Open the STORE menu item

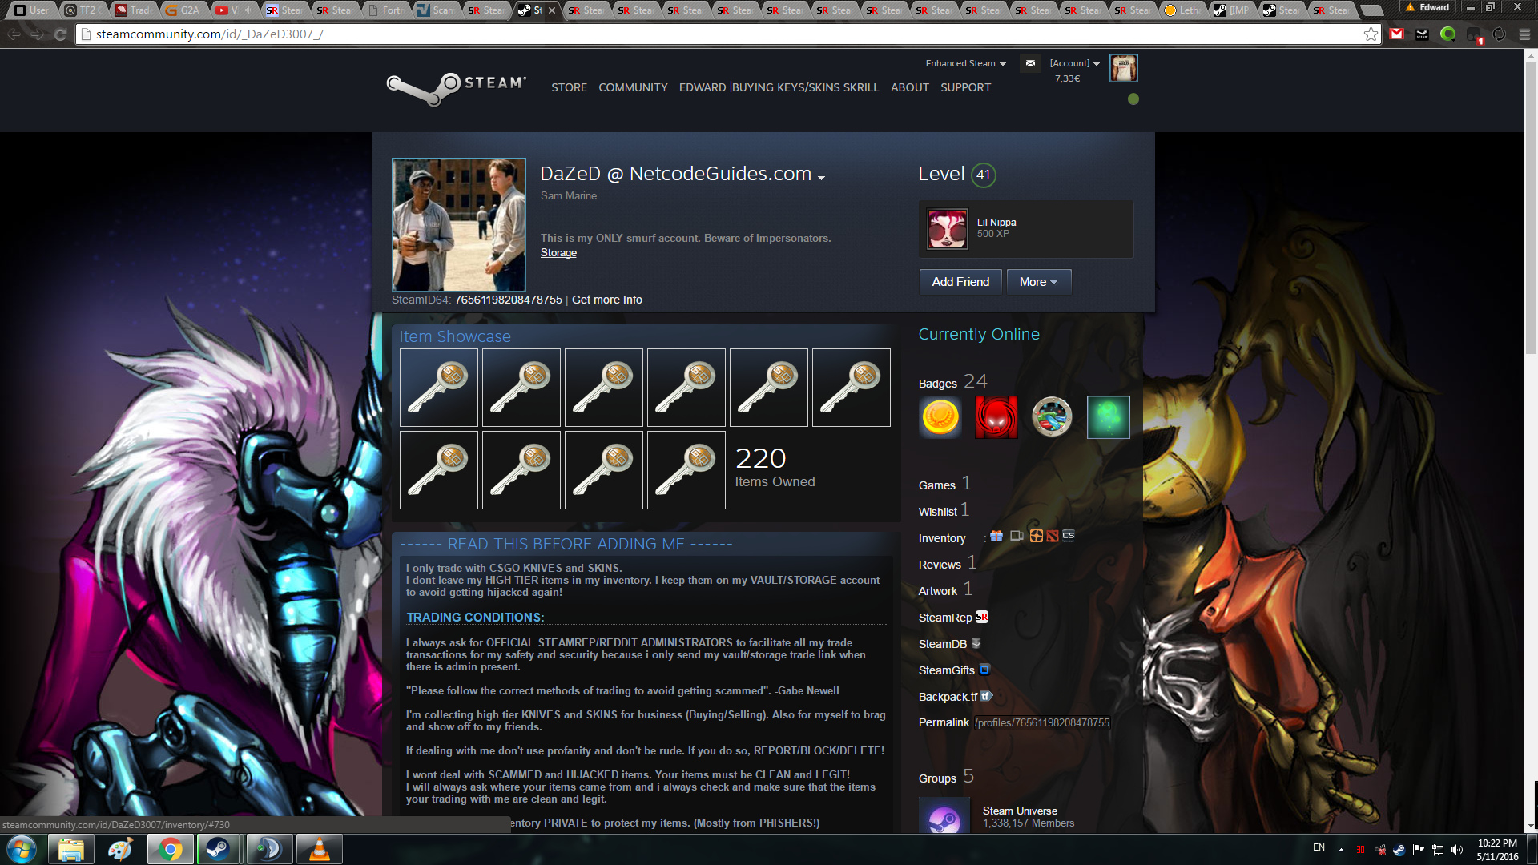[x=569, y=87]
